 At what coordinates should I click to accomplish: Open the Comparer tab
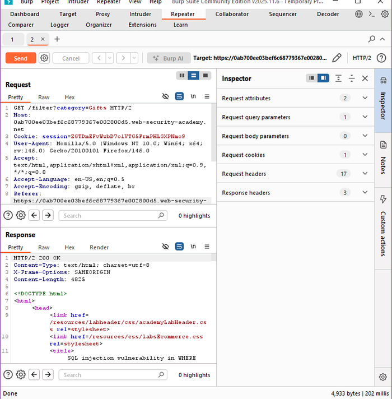[x=21, y=25]
